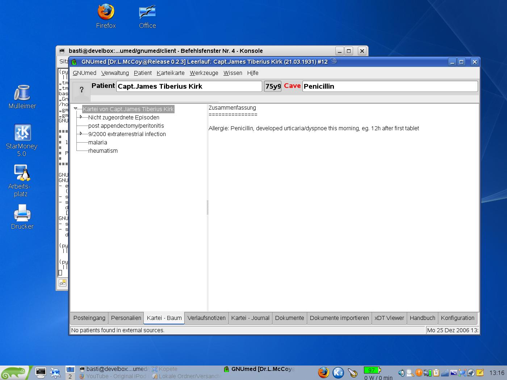507x380 pixels.
Task: Switch to the Konsole taskbar entry basti@develbox
Action: coord(113,369)
